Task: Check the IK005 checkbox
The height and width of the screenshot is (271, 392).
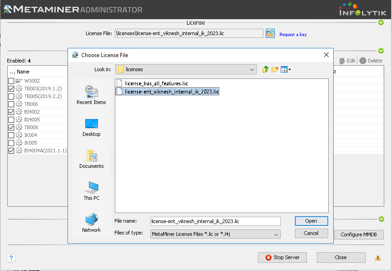Action: pyautogui.click(x=11, y=143)
